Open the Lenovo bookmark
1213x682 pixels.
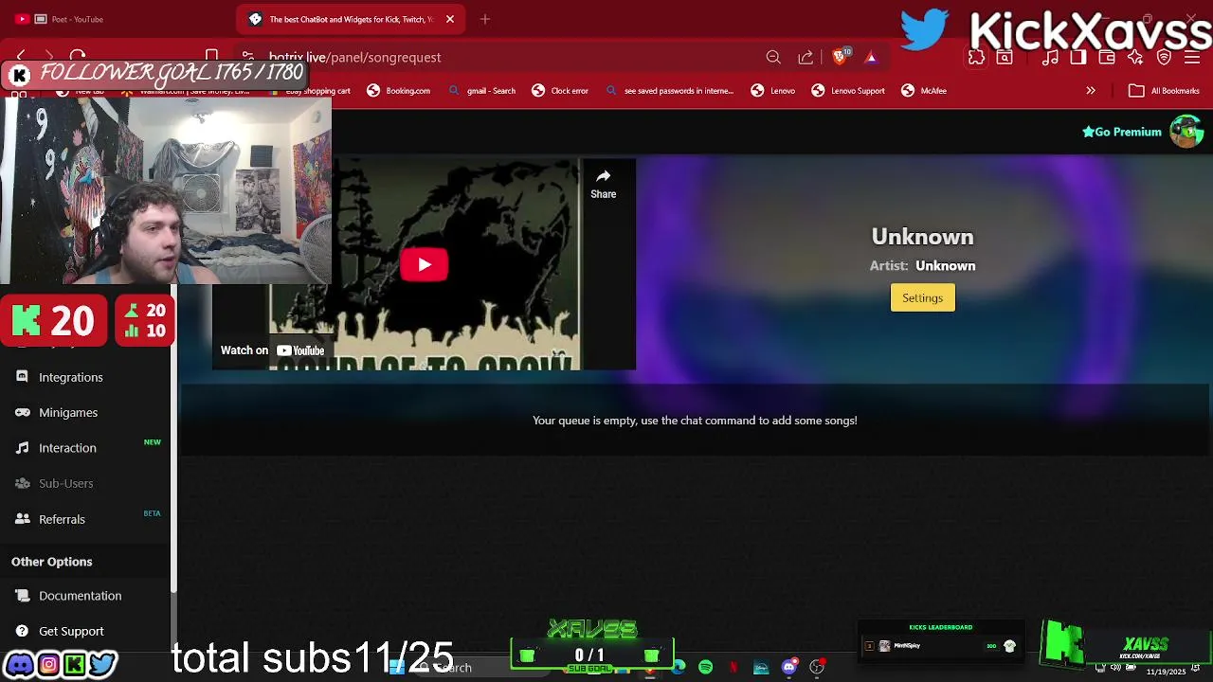coord(773,91)
